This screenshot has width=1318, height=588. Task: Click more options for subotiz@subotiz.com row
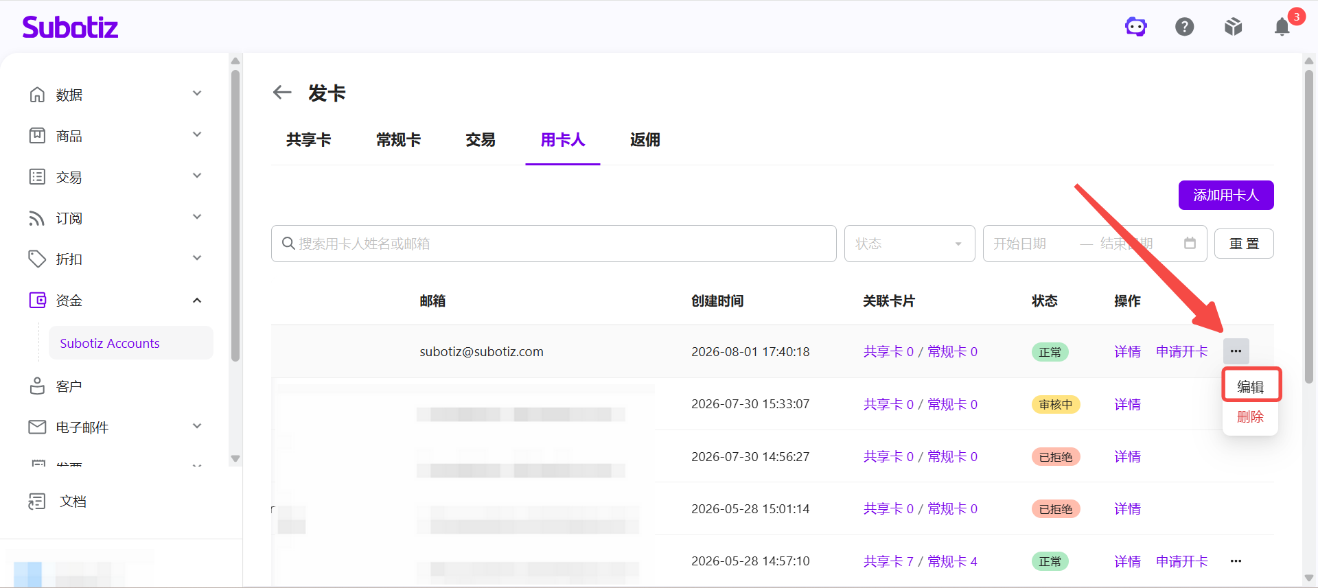point(1236,351)
